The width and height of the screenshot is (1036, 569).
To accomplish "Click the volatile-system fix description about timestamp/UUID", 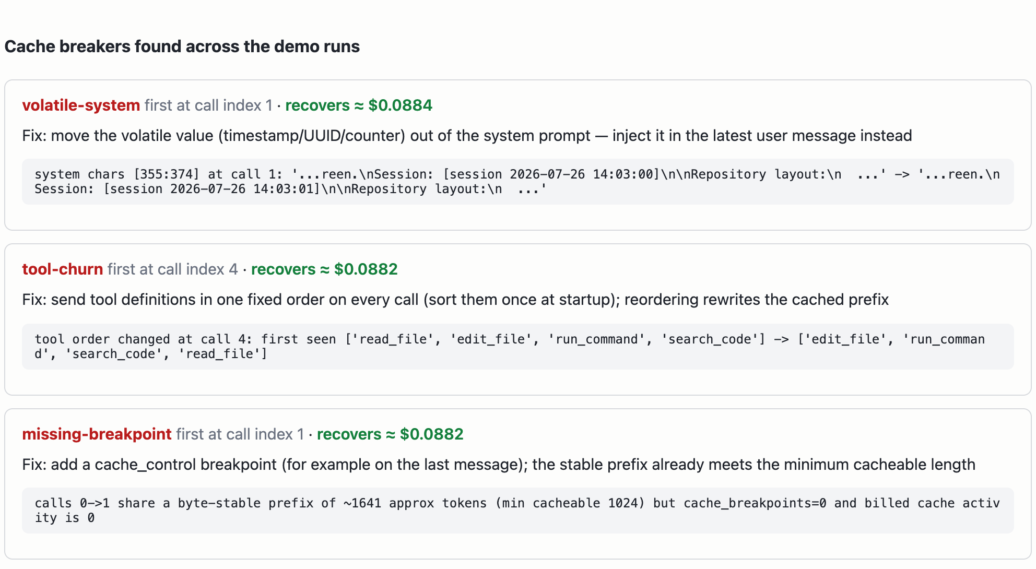I will tap(467, 136).
